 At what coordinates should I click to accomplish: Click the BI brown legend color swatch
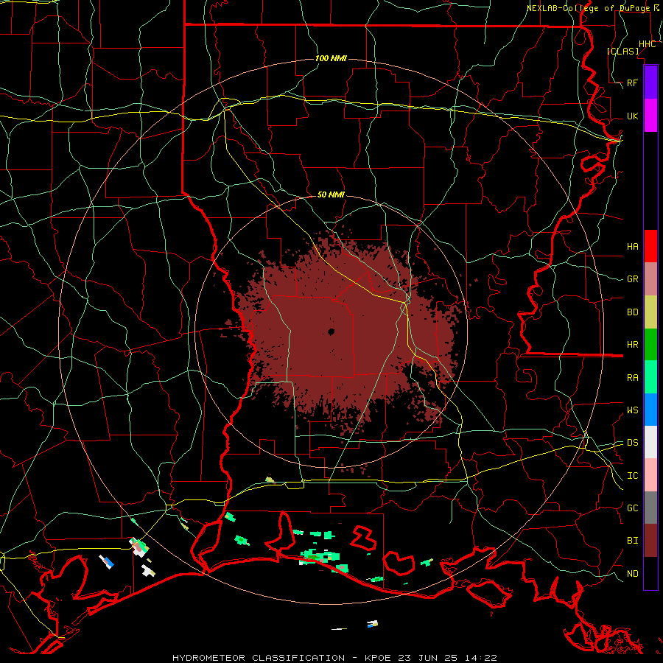coord(650,541)
